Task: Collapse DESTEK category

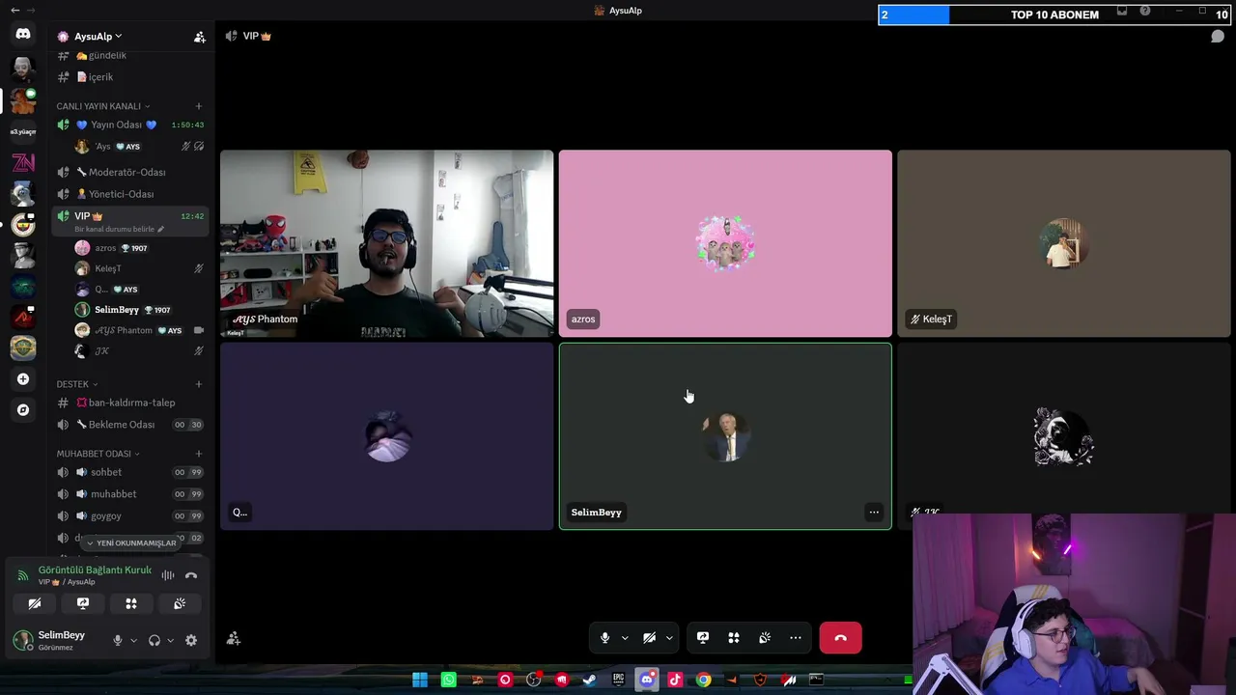Action: (77, 384)
